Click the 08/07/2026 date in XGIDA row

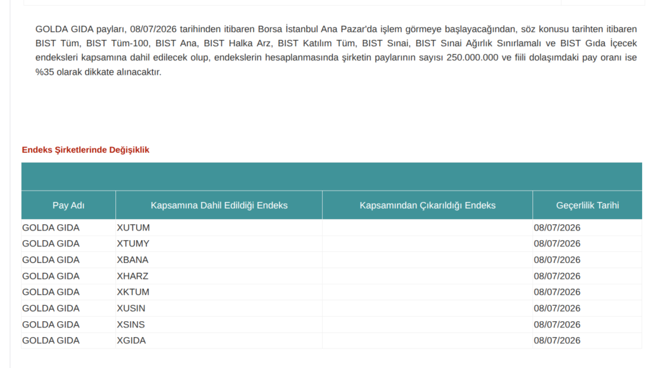[x=557, y=340]
